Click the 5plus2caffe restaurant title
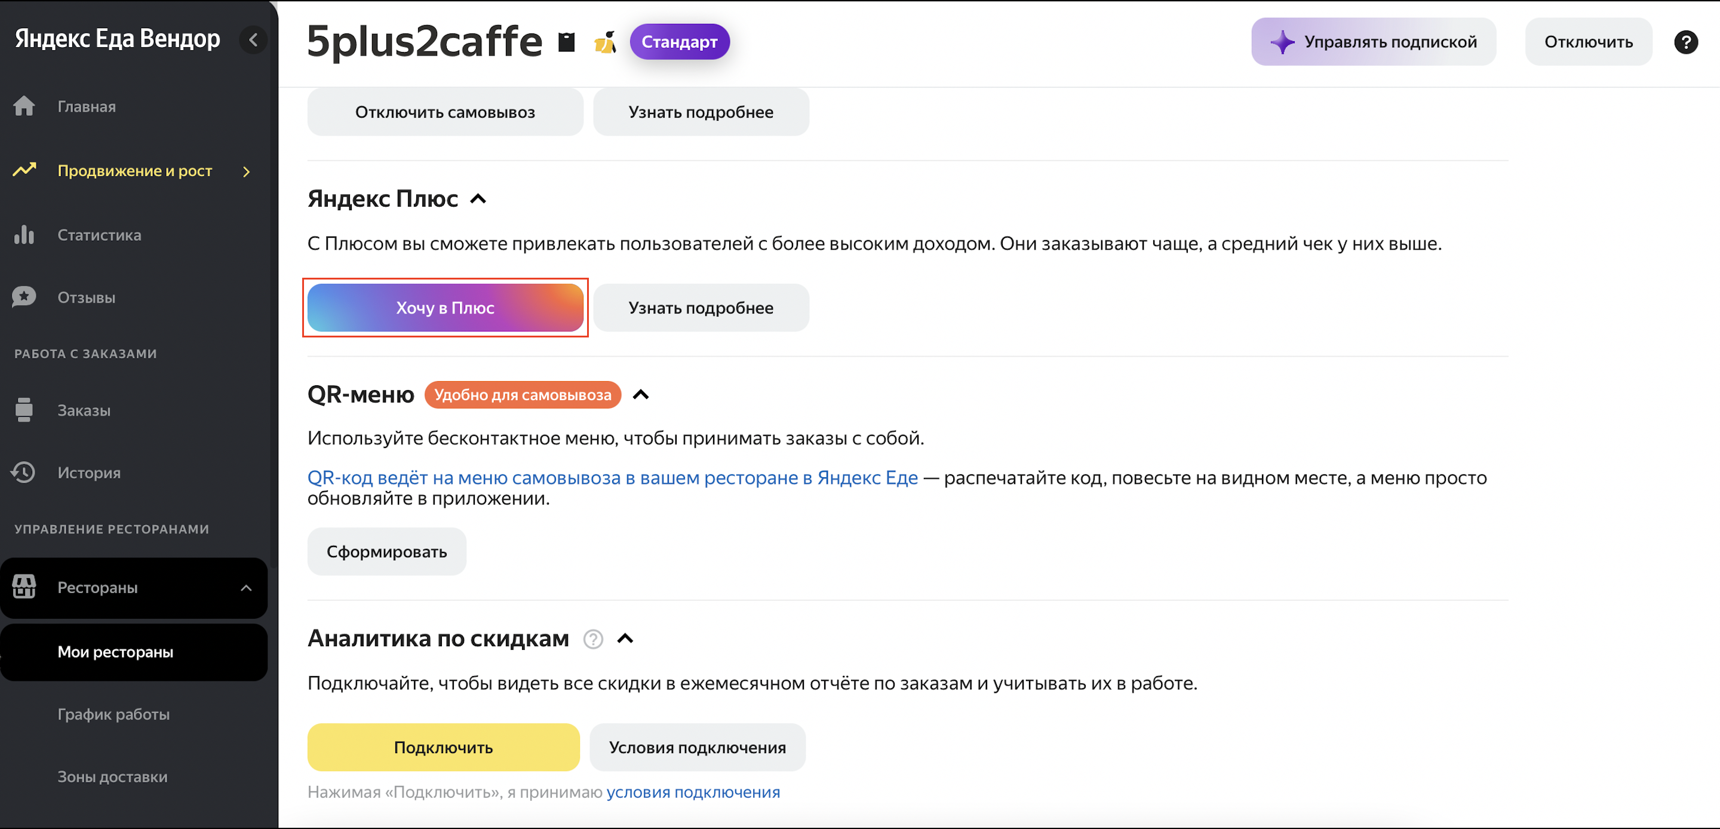The width and height of the screenshot is (1720, 829). pyautogui.click(x=425, y=42)
